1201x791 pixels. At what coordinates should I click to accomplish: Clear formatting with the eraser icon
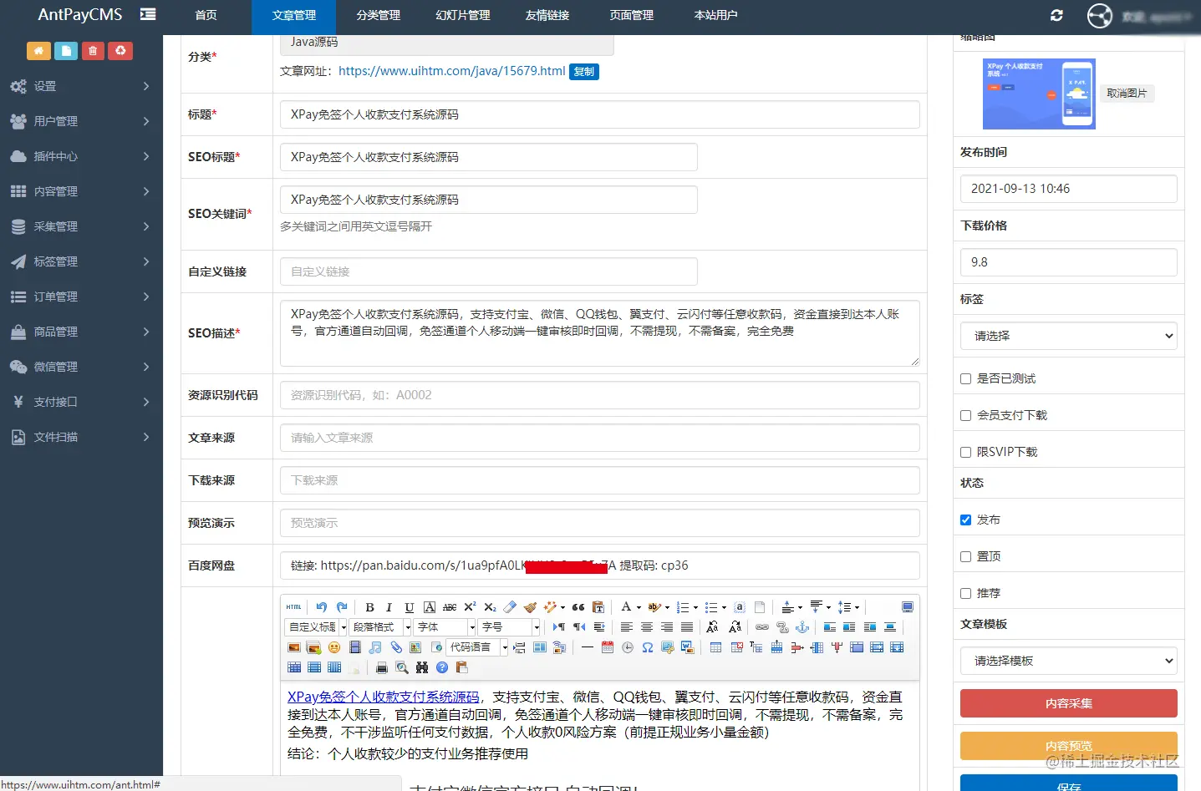(x=510, y=607)
